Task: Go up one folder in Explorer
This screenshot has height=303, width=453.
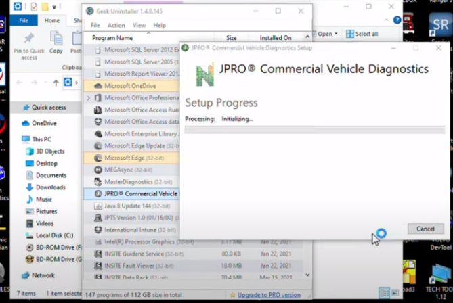Action: pyautogui.click(x=56, y=83)
